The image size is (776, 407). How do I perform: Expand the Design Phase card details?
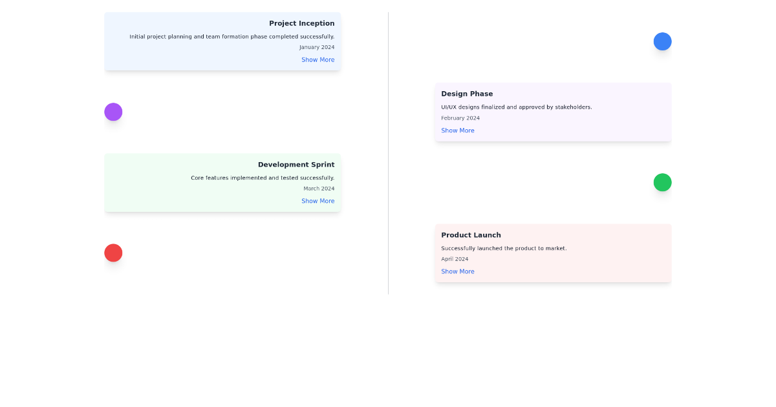458,130
